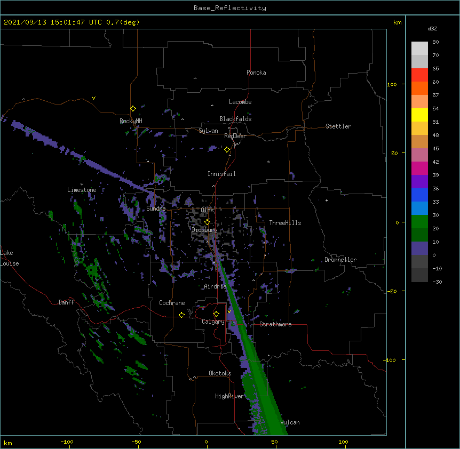Pick the light blue 30-33 dBZ swatch
Viewport: 460px width, 449px height.
coord(419,209)
